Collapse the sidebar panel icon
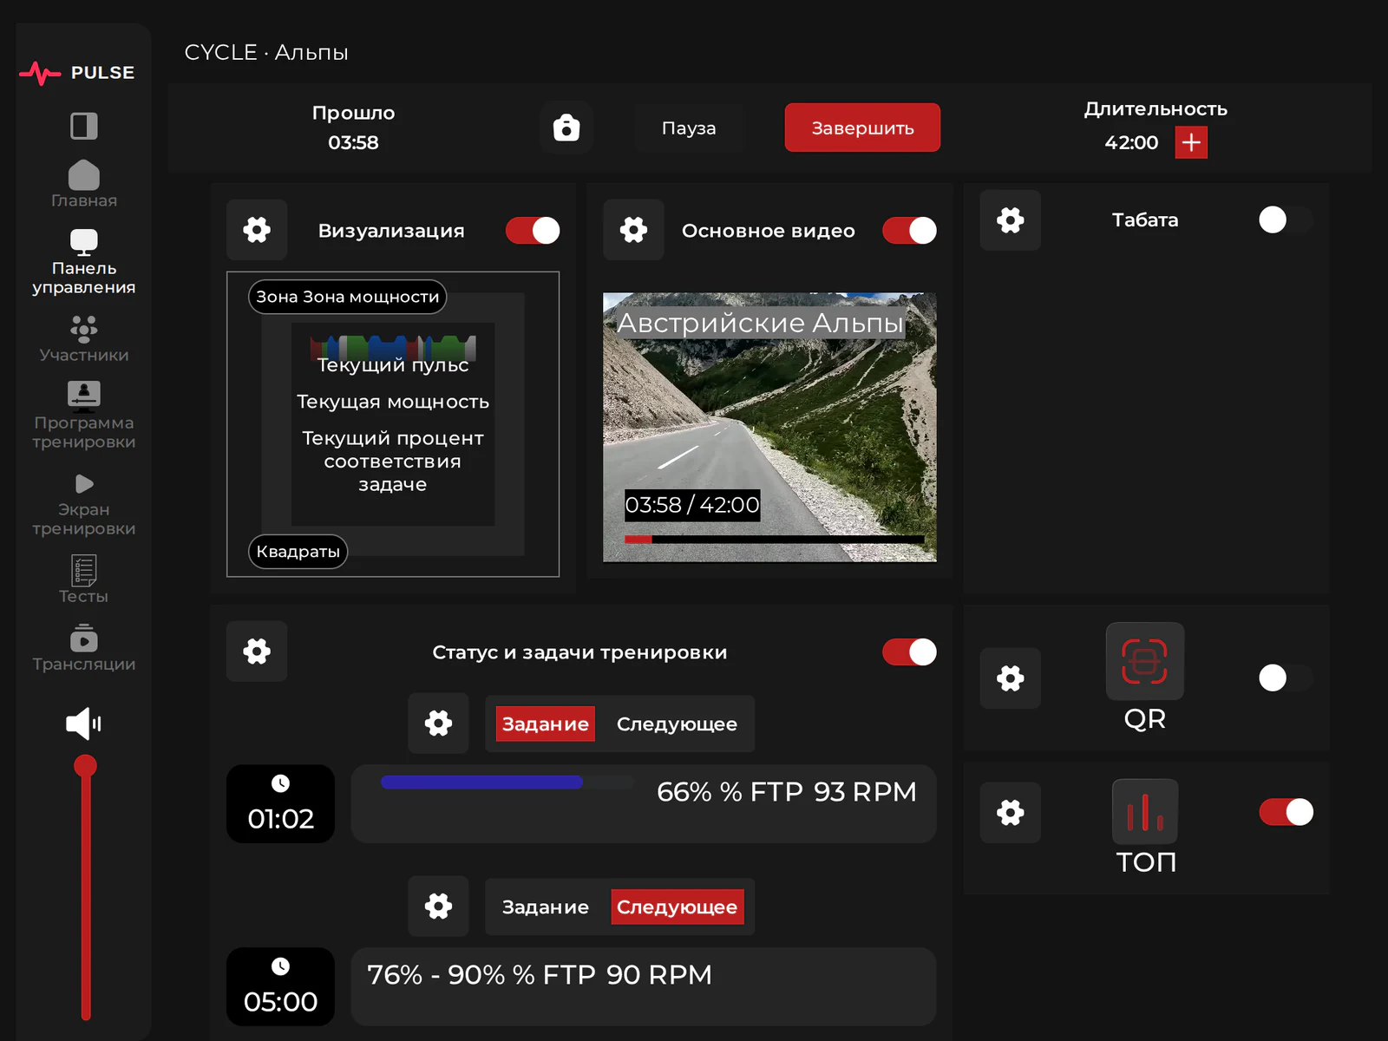This screenshot has height=1041, width=1388. (84, 126)
